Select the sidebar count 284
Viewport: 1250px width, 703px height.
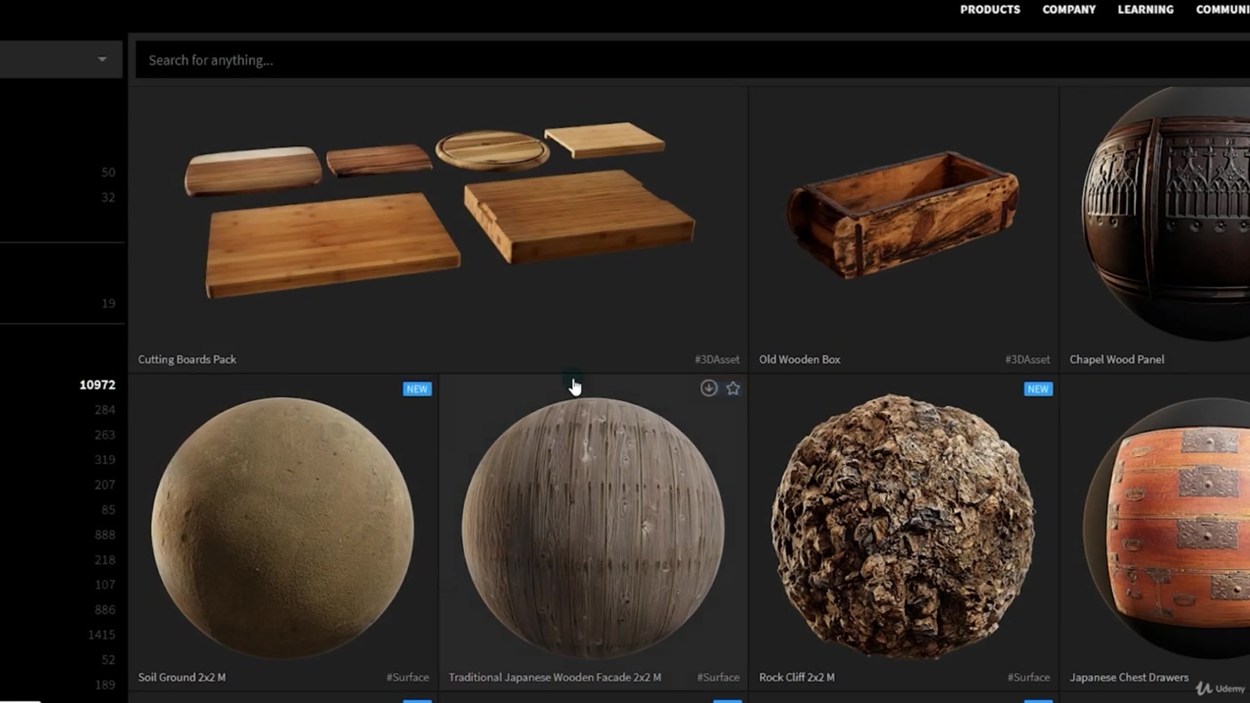pos(105,410)
